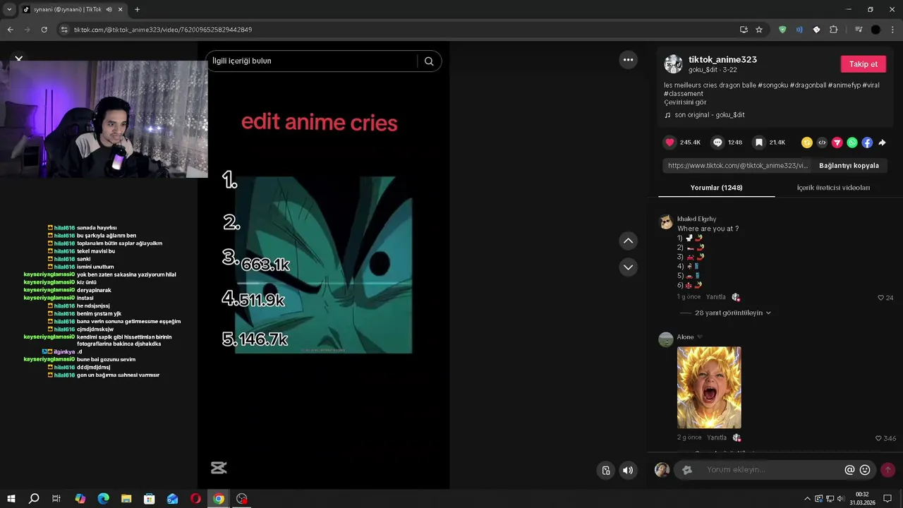Click the CapCut logo under the video
This screenshot has height=508, width=903.
click(x=219, y=468)
